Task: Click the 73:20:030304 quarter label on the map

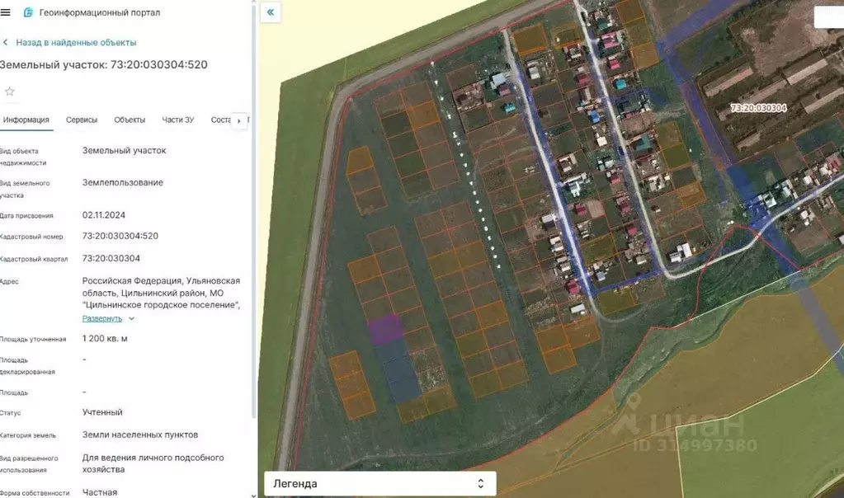Action: point(759,108)
